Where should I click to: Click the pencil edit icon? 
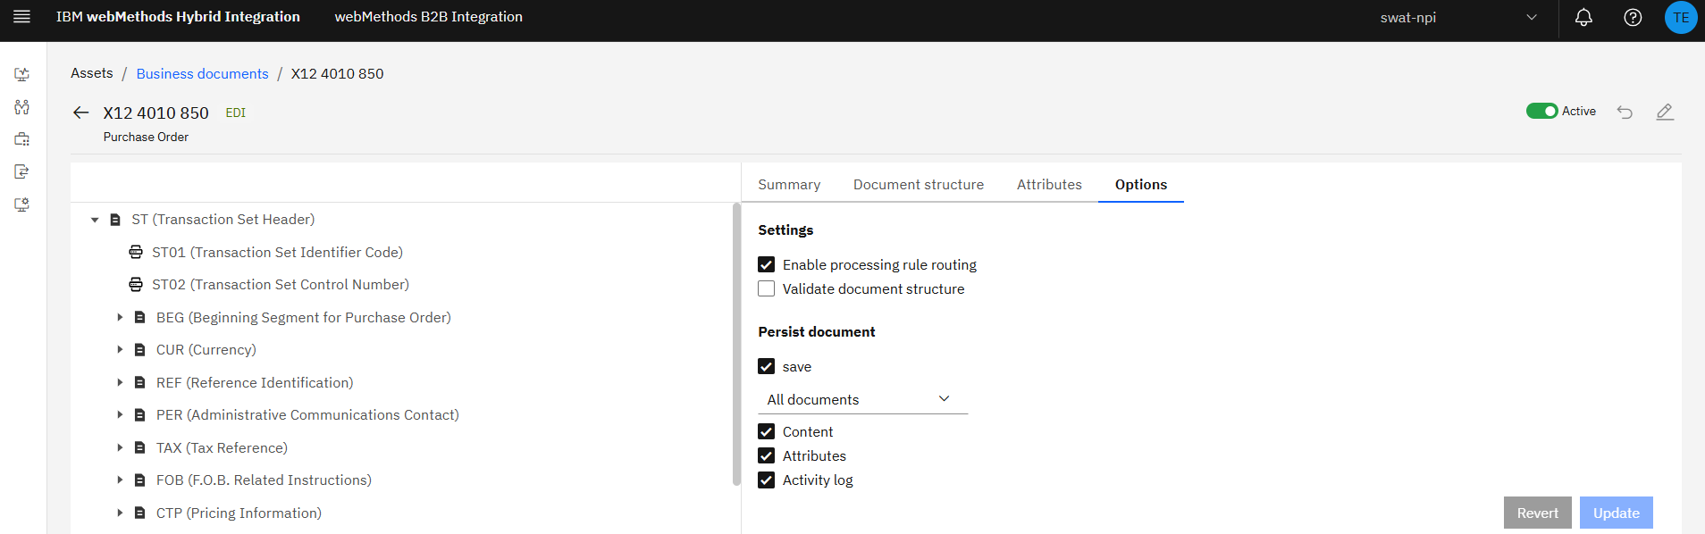click(x=1665, y=112)
